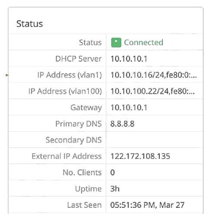
Task: Click the Last Seen row label
Action: 85,205
